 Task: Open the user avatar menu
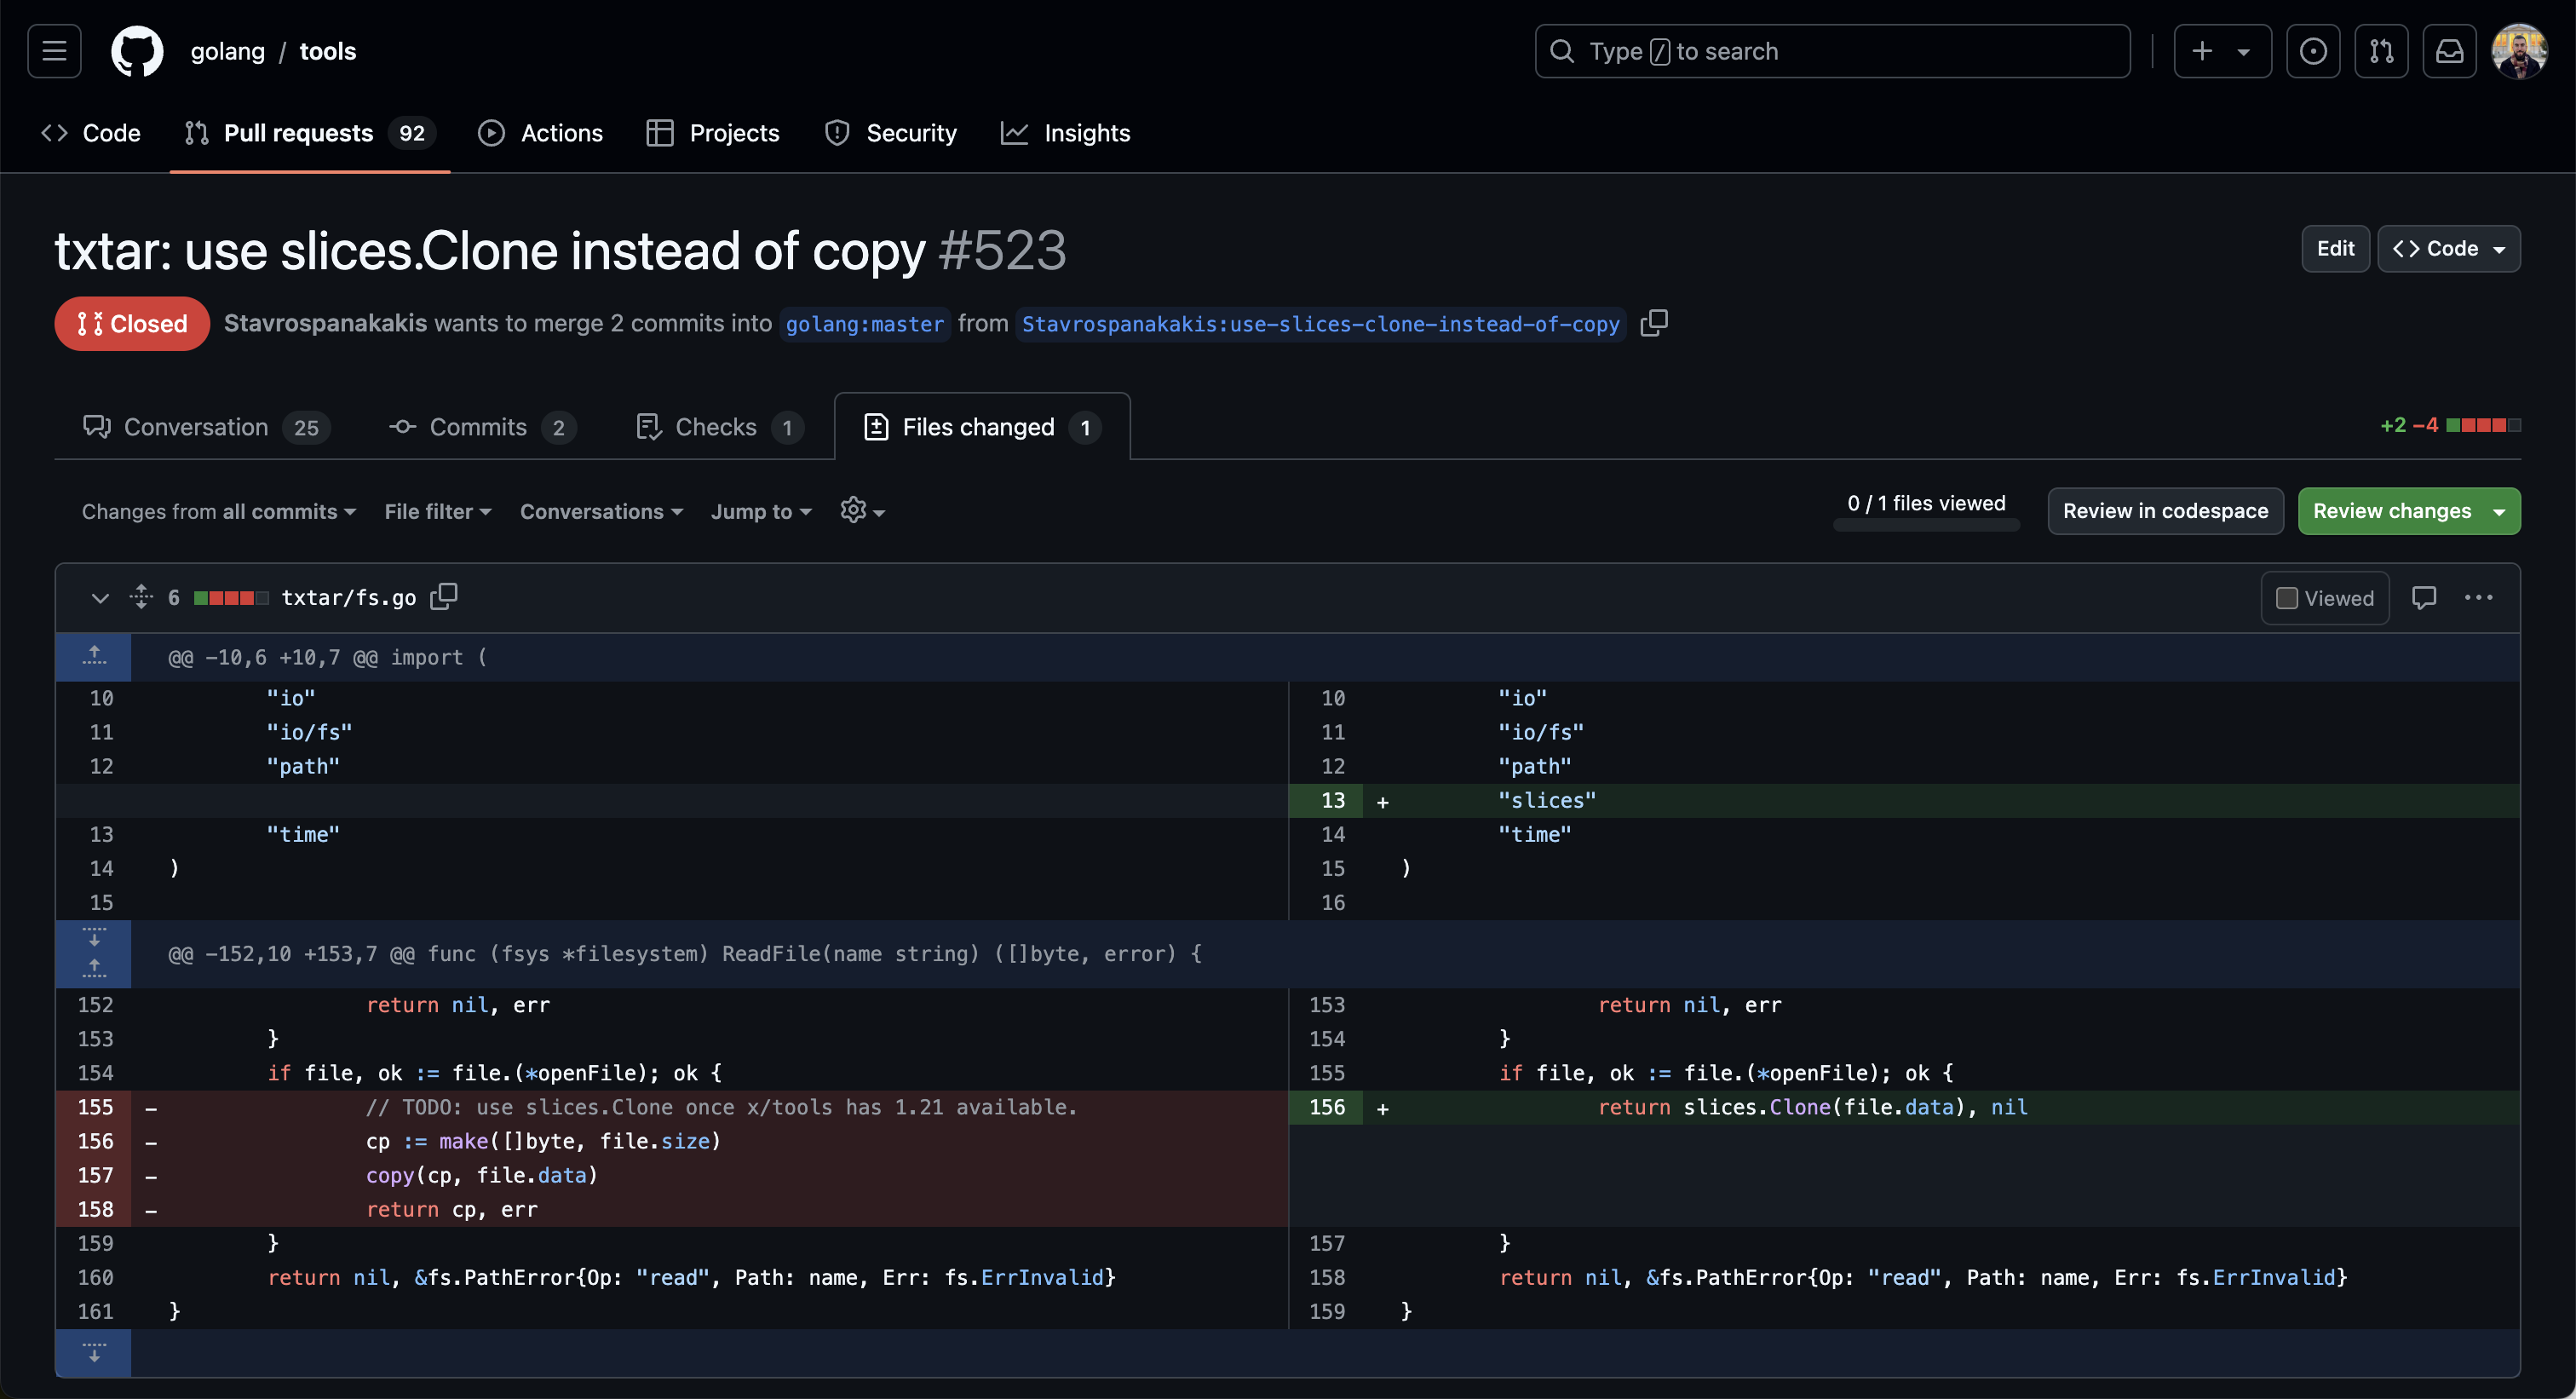(2519, 51)
